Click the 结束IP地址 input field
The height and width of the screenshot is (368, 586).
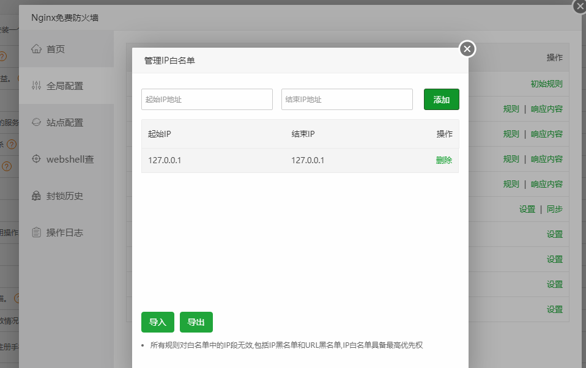[346, 99]
